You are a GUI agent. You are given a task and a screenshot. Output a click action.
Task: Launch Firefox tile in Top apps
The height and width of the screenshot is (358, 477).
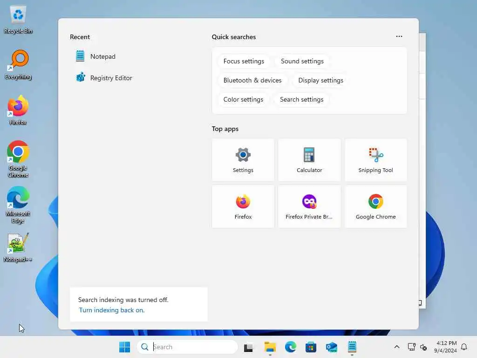click(x=243, y=207)
